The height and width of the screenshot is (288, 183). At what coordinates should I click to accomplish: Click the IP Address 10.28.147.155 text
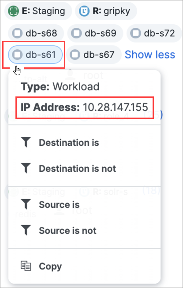click(84, 107)
